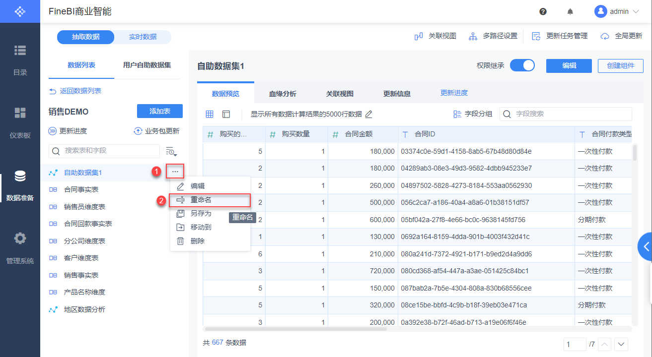Select 客户维度表 in the table list
The width and height of the screenshot is (652, 357).
pyautogui.click(x=81, y=258)
